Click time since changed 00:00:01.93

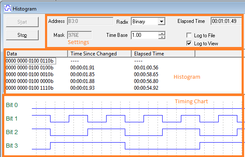click(x=82, y=88)
